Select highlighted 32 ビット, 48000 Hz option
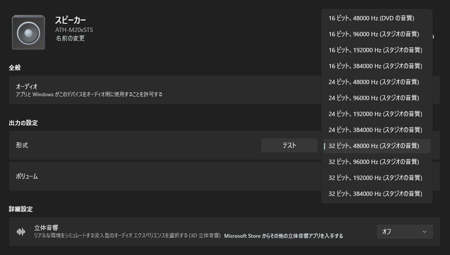The height and width of the screenshot is (255, 450). 377,146
